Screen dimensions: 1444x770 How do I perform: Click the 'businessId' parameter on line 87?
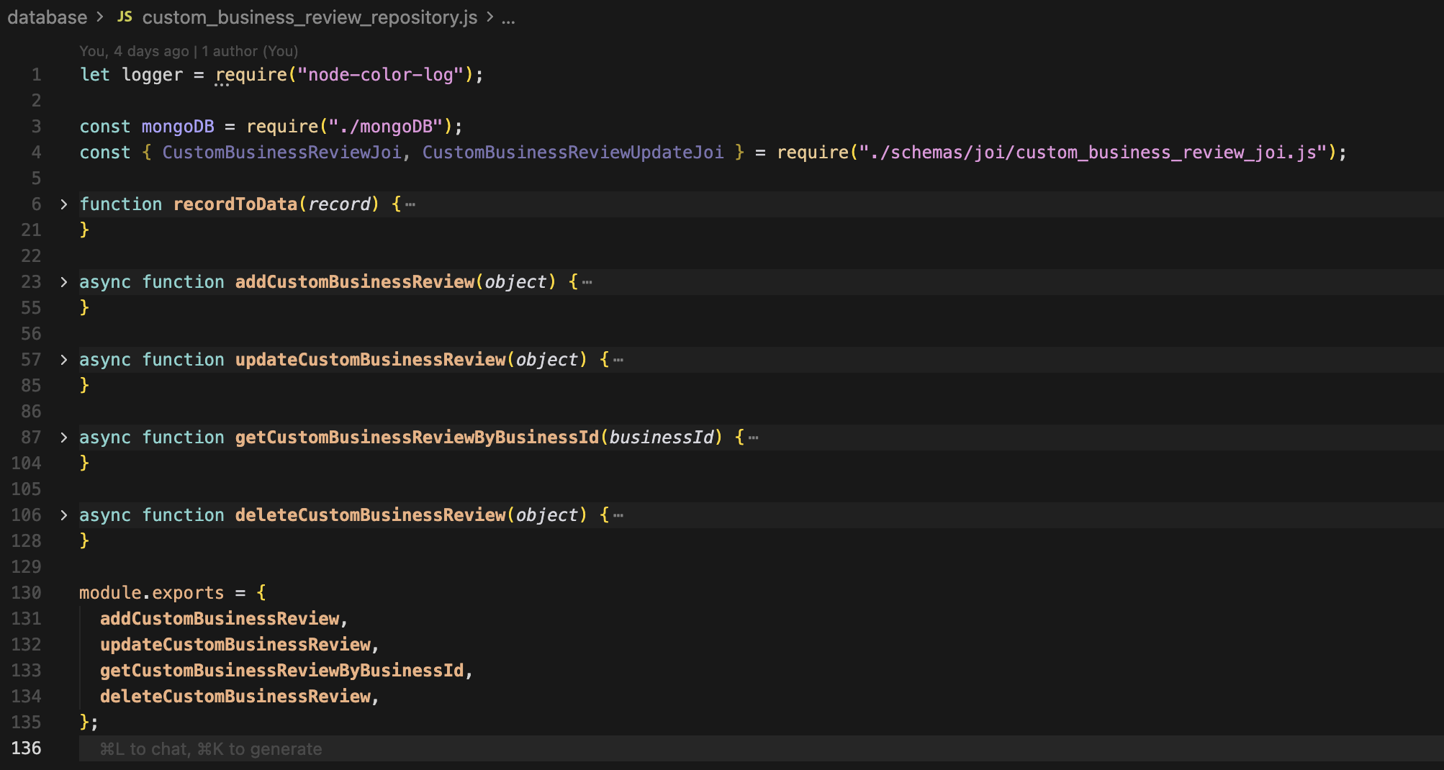tap(662, 438)
